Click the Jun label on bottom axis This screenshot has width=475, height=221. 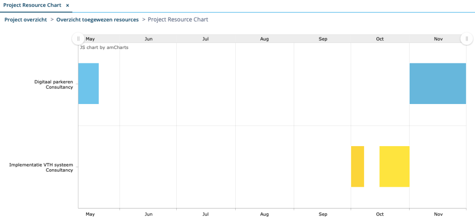coord(148,214)
